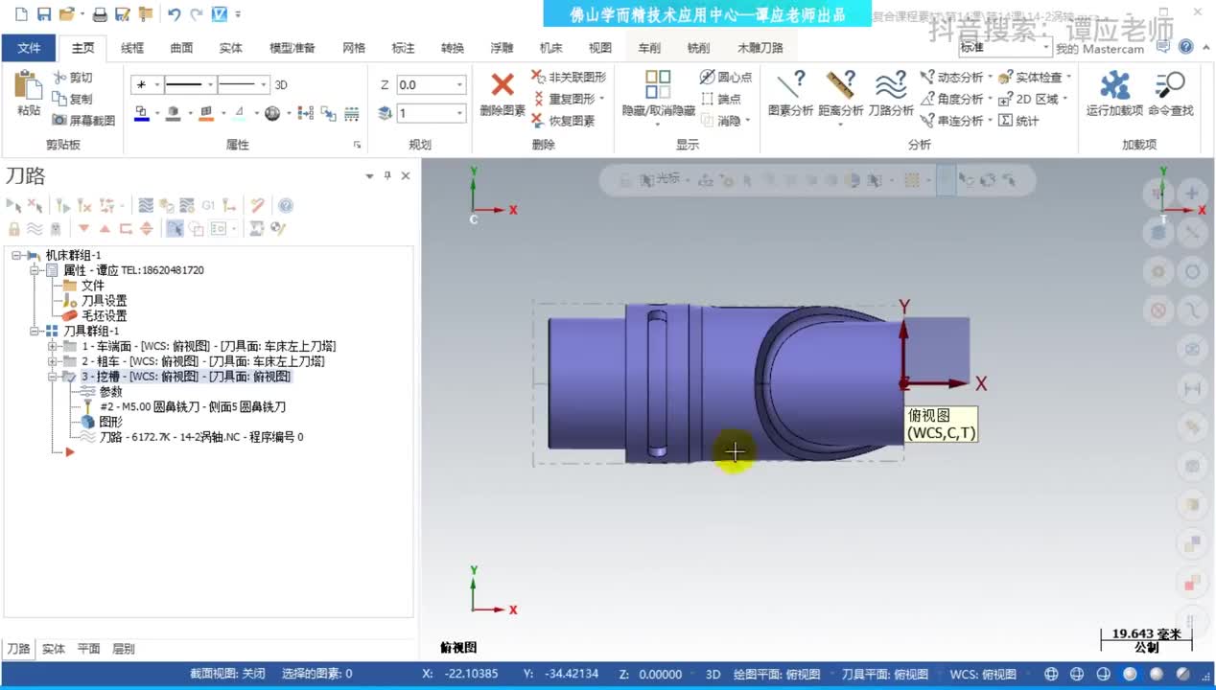Move insert arrow down in toolpath manager
Viewport: 1216px width, 690px height.
coord(83,228)
